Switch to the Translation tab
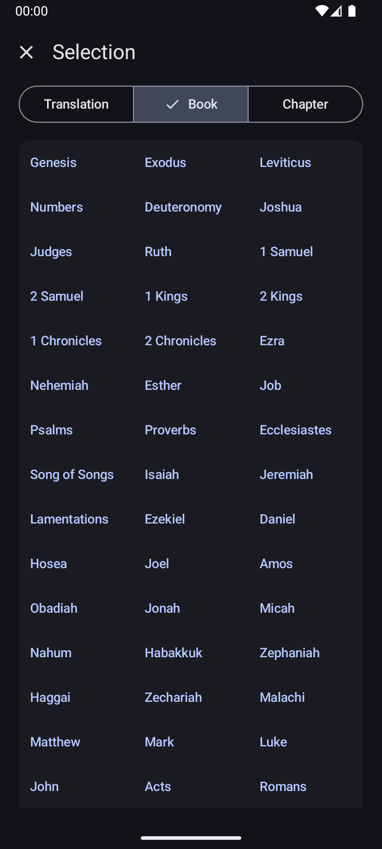Viewport: 382px width, 849px height. pos(76,104)
